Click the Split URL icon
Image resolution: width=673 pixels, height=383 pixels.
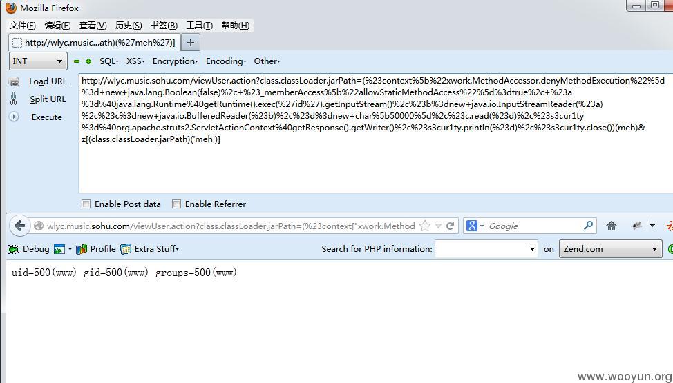point(14,99)
